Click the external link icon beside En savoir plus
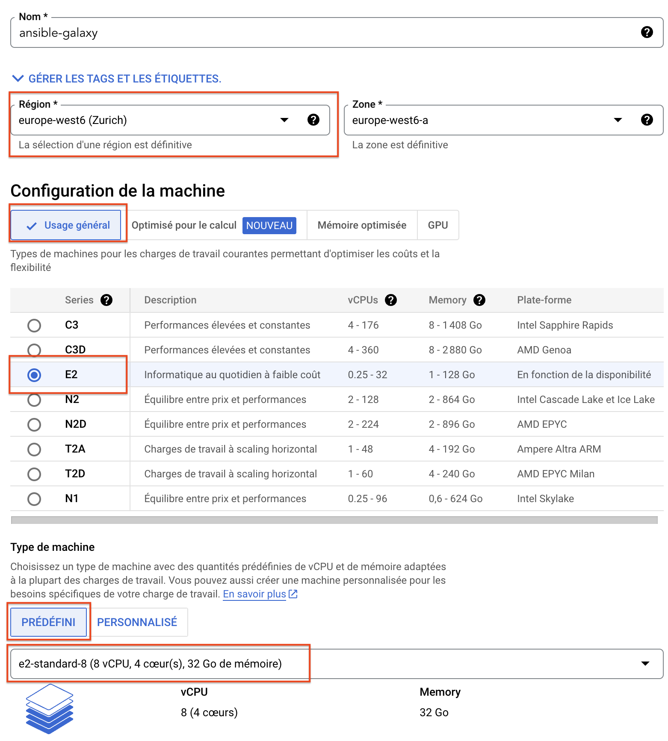 293,594
